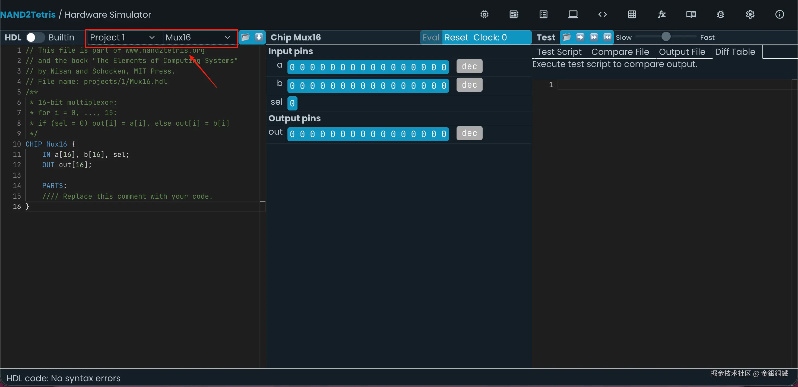Screen dimensions: 798x387
Task: Switch to the Output File tab
Action: tap(682, 52)
